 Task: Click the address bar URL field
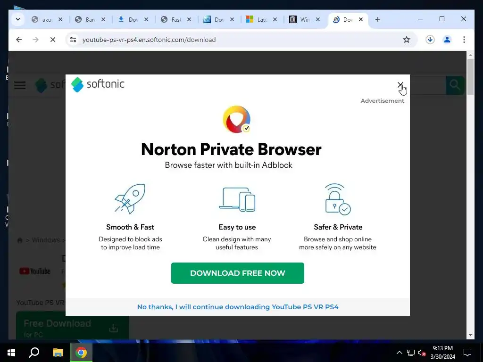click(240, 40)
